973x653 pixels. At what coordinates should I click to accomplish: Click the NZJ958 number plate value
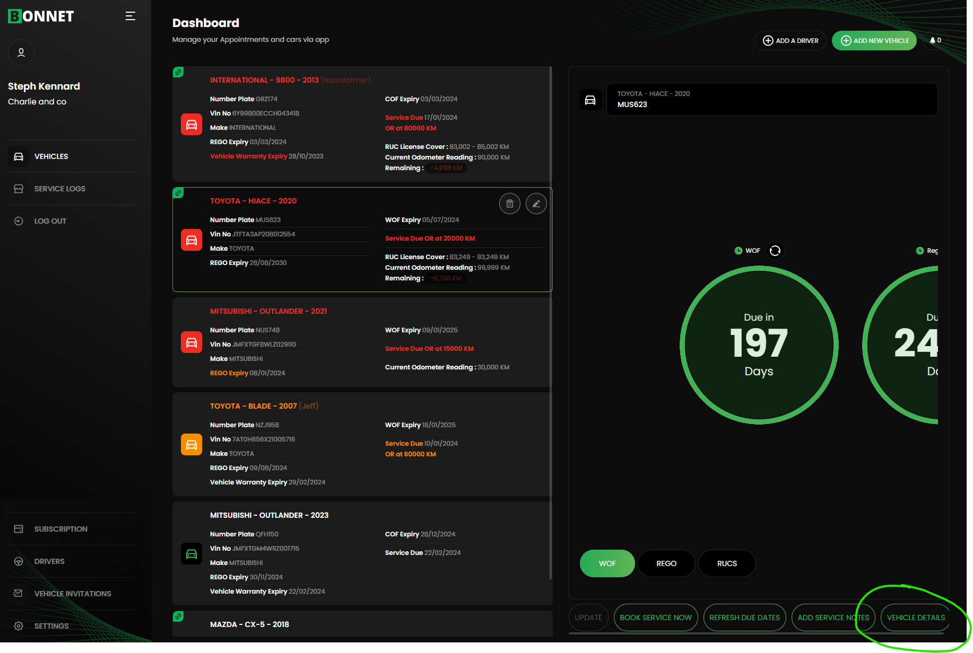coord(267,425)
